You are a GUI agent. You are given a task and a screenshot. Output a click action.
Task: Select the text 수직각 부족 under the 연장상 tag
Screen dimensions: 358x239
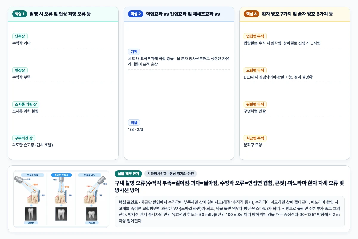tap(21, 77)
